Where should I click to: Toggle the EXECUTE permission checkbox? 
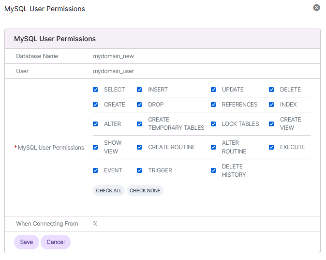pyautogui.click(x=271, y=147)
